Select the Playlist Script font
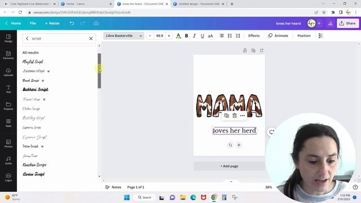 [x=33, y=61]
